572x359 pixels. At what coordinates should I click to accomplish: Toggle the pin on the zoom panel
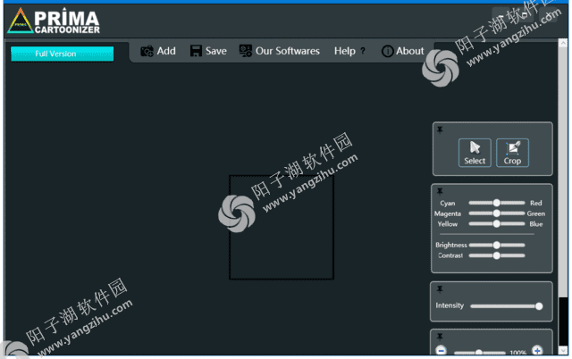pyautogui.click(x=440, y=337)
